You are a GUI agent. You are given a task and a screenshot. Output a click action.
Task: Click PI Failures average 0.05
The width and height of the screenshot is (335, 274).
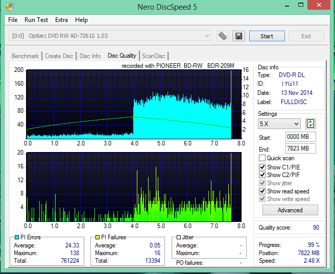tap(155, 245)
